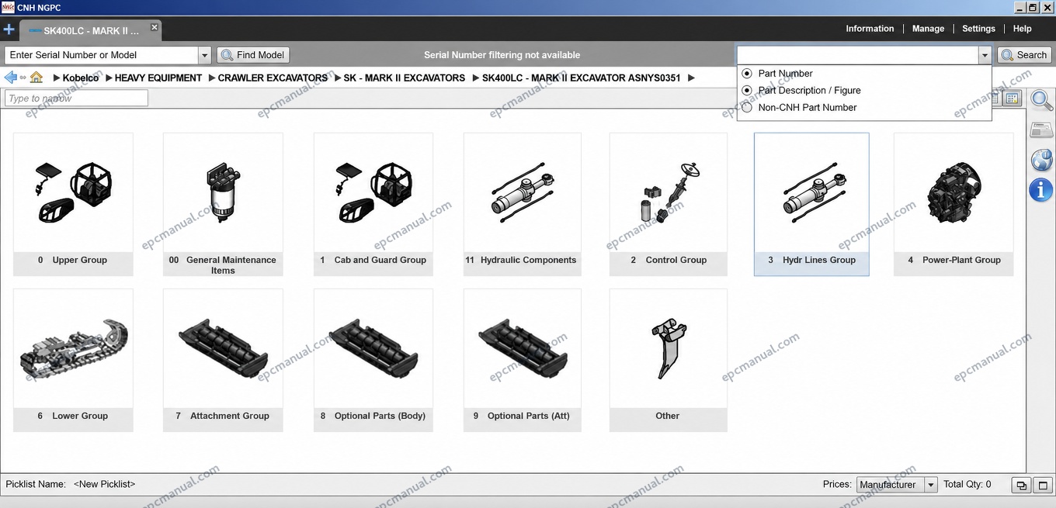Click the New Picklist name text
This screenshot has width=1056, height=508.
point(104,484)
